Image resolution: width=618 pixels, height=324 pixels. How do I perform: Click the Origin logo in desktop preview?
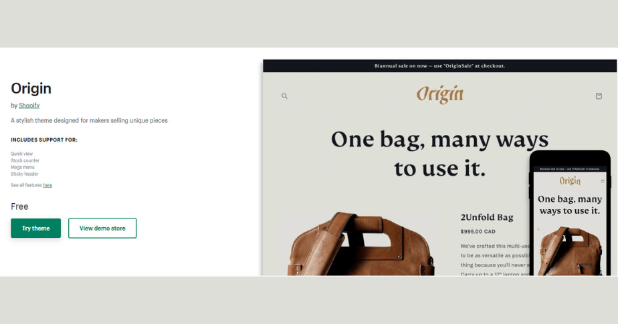439,95
